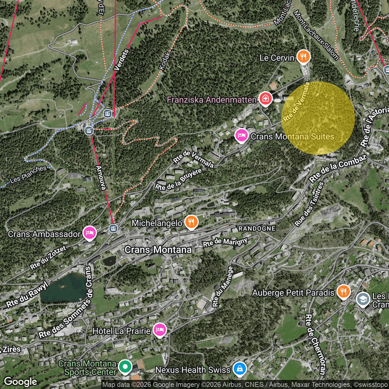The height and width of the screenshot is (389, 389).
Task: Click the Google logo
Action: [x=21, y=382]
